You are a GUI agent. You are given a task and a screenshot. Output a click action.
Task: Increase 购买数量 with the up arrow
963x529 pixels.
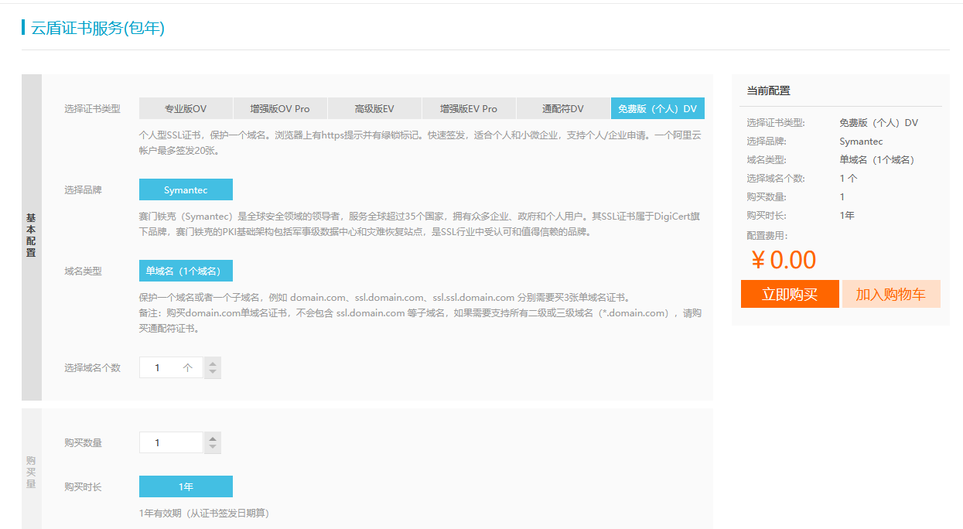(213, 438)
